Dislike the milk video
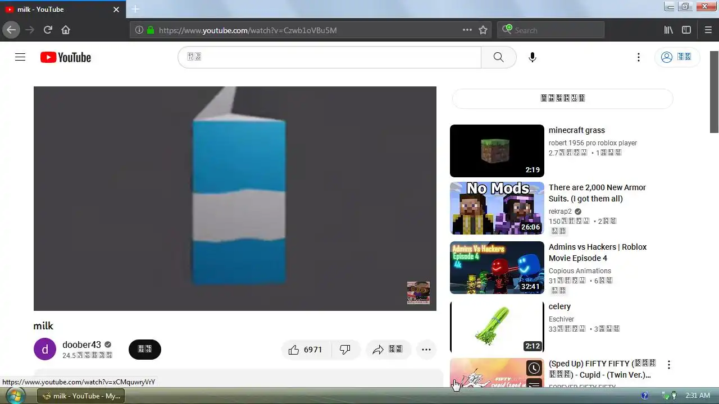719x404 pixels. click(x=345, y=350)
